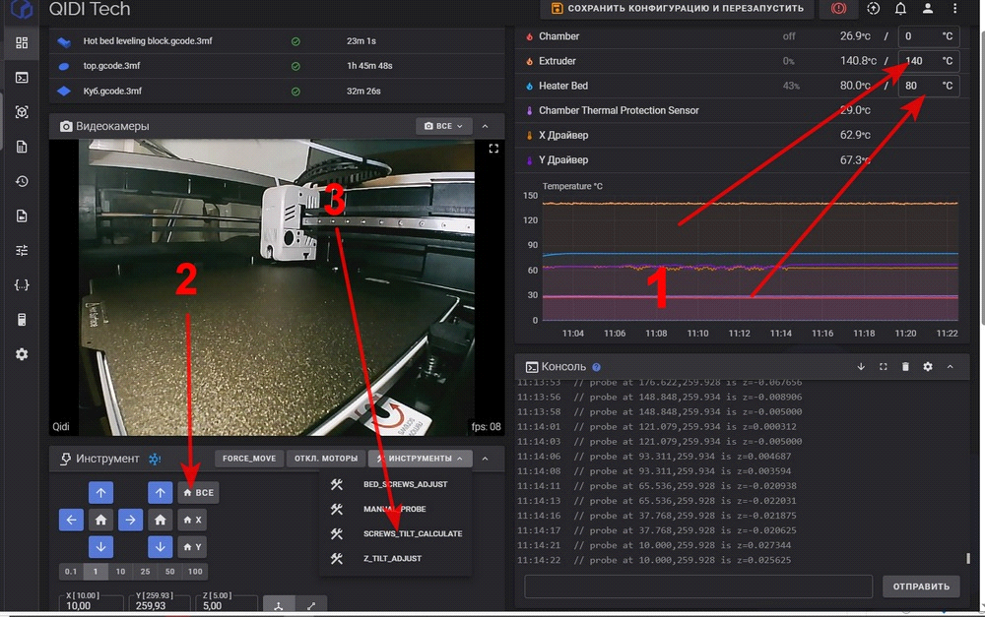Open the Tune sliders page in sidebar

pyautogui.click(x=22, y=251)
